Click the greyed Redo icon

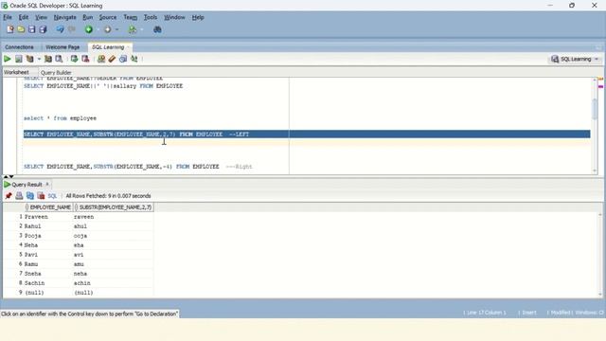[x=72, y=29]
